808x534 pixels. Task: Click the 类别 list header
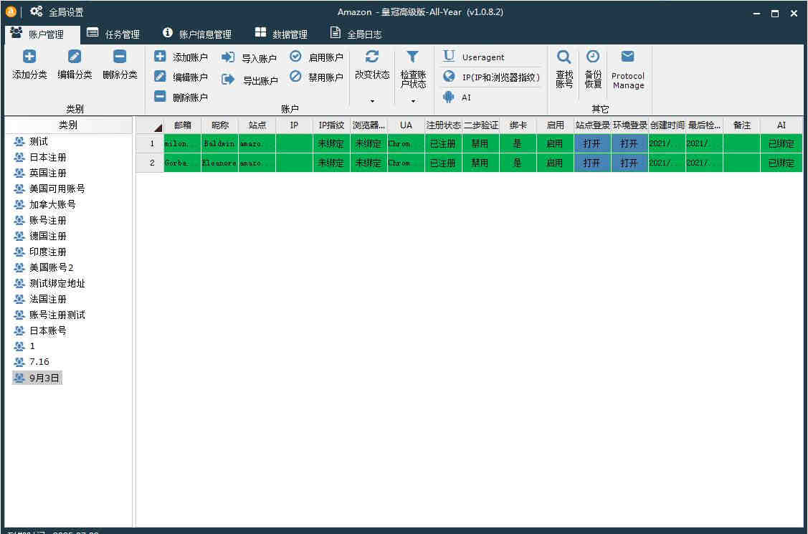(68, 125)
